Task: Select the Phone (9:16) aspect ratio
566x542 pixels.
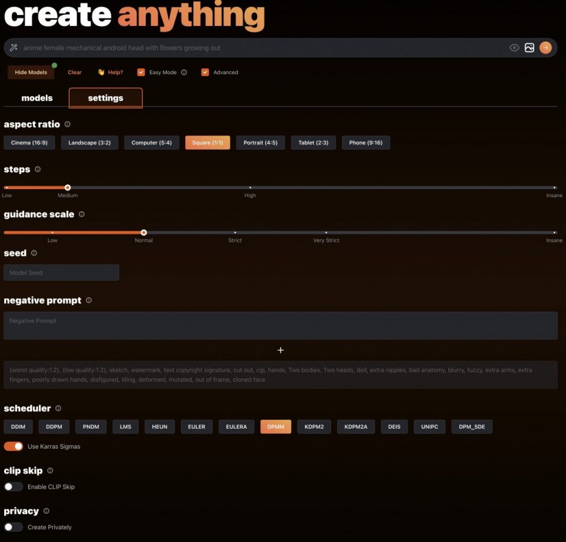Action: tap(365, 143)
